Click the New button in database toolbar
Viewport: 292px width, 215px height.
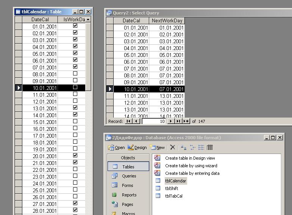tap(158, 148)
